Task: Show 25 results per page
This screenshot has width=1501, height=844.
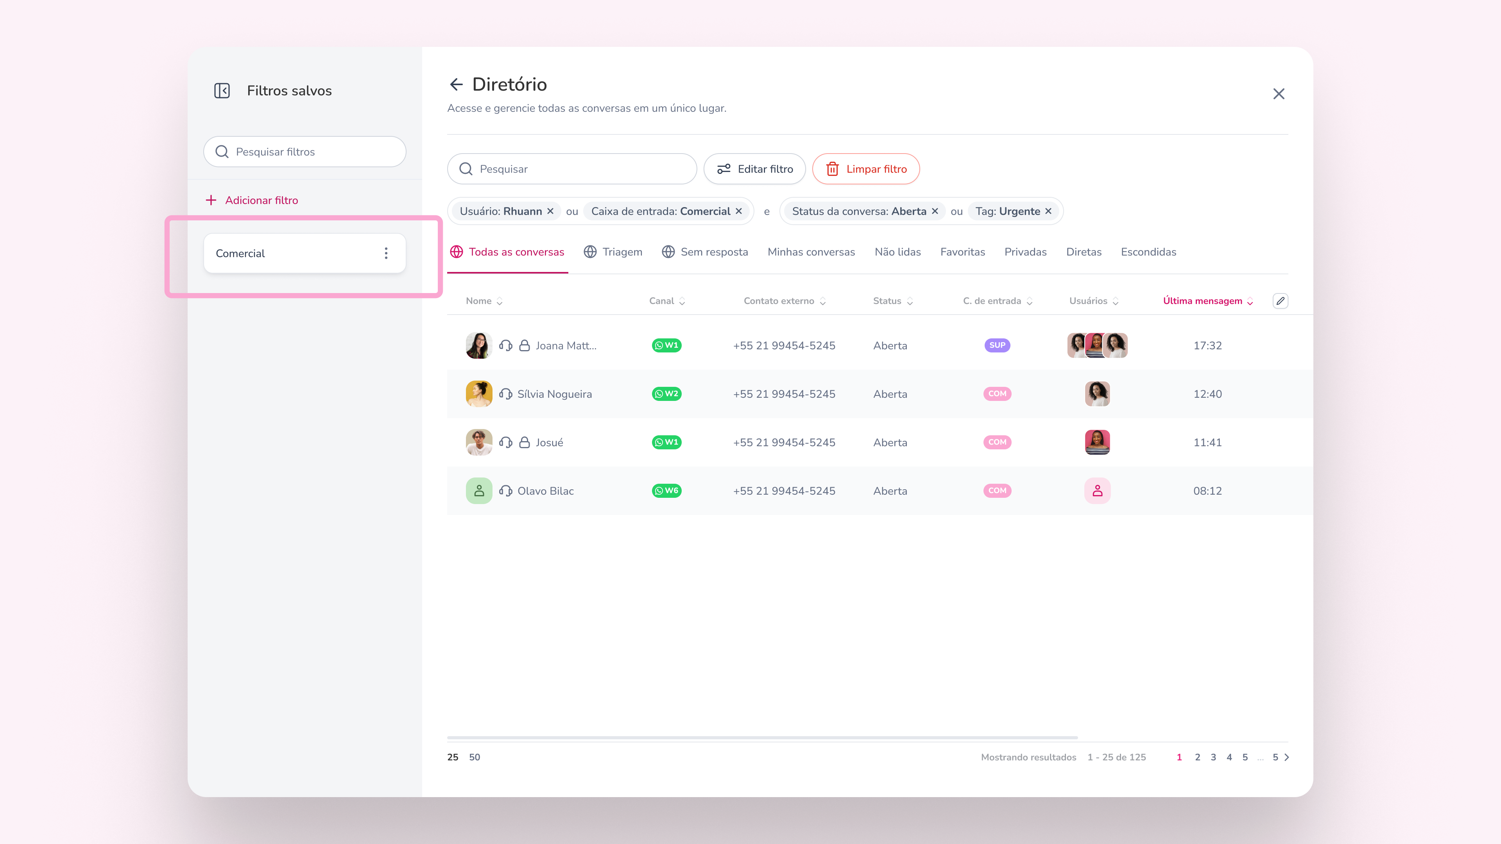Action: 453,757
